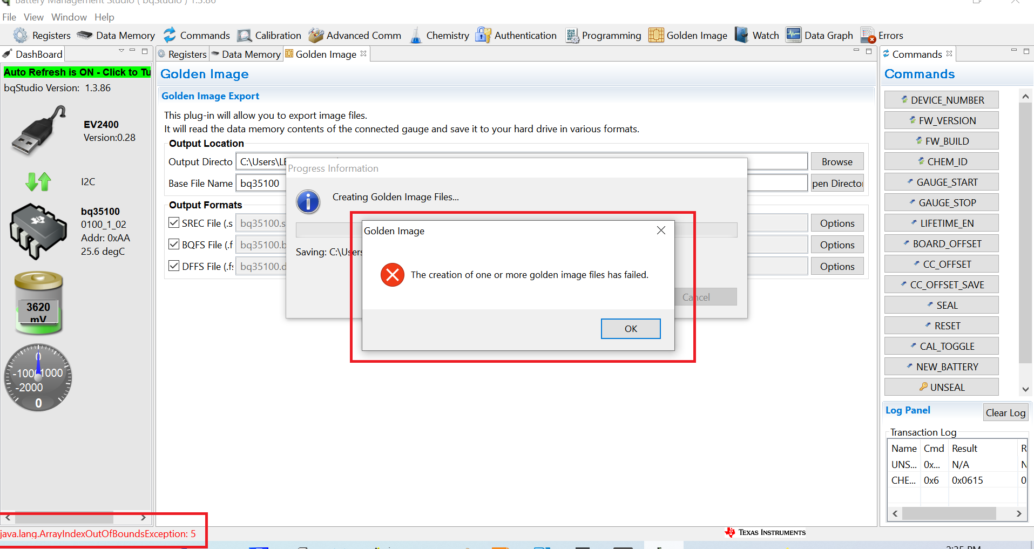Open the Watch tool
The image size is (1034, 549).
click(756, 35)
